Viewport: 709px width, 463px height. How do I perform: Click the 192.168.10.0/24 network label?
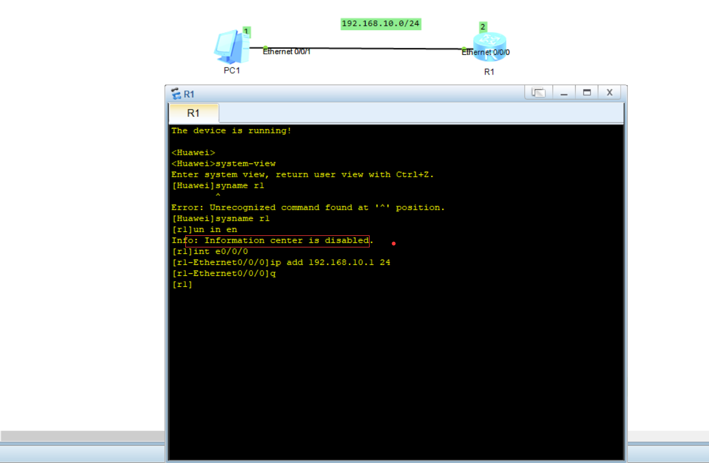click(x=381, y=24)
